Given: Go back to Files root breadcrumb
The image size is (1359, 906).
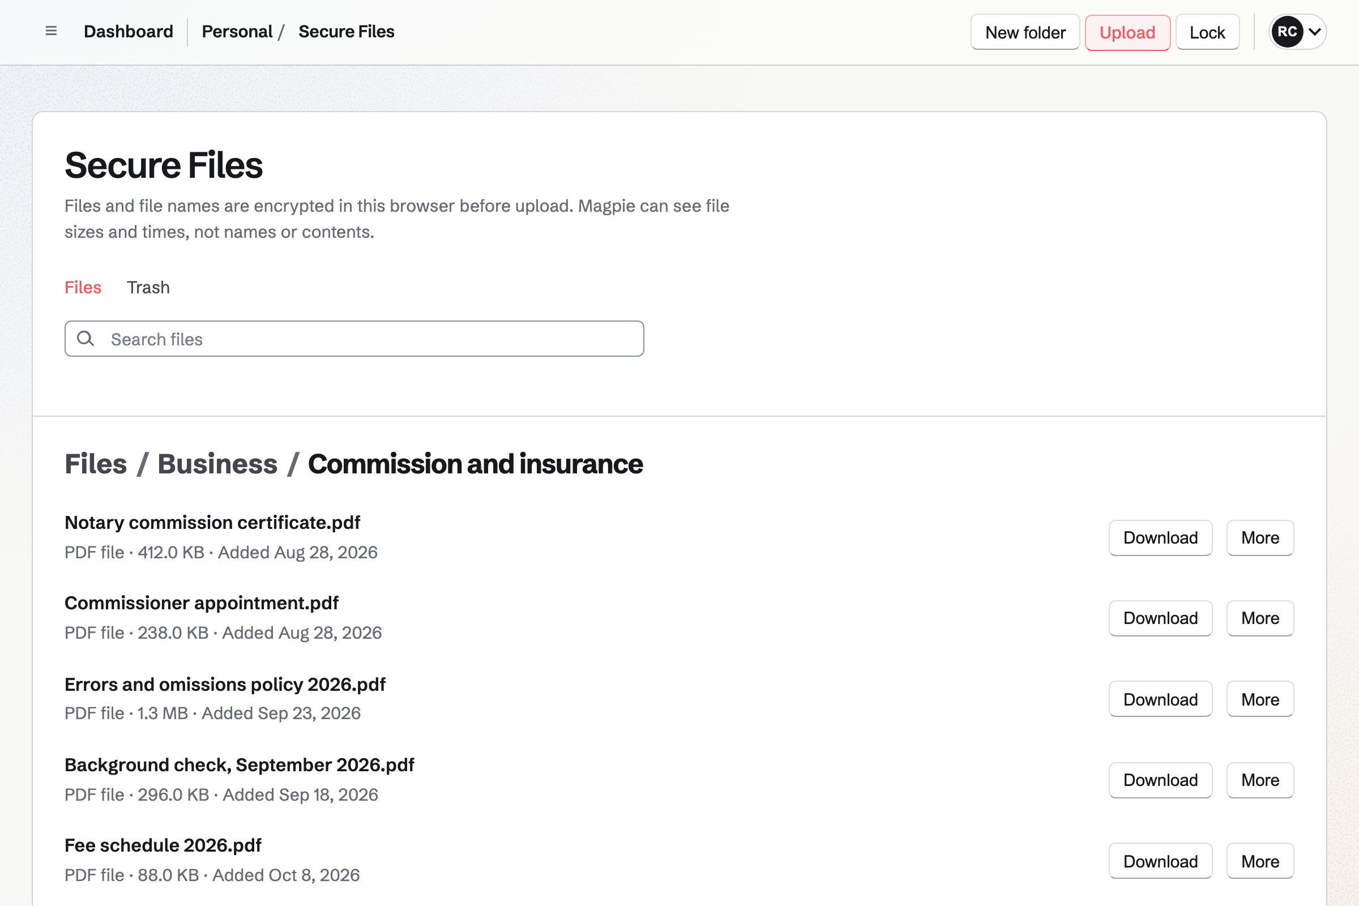Looking at the screenshot, I should pos(96,464).
